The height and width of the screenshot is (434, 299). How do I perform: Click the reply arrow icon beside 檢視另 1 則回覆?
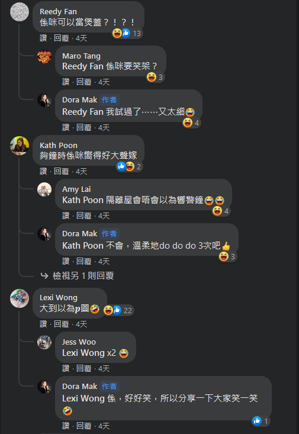tap(44, 275)
